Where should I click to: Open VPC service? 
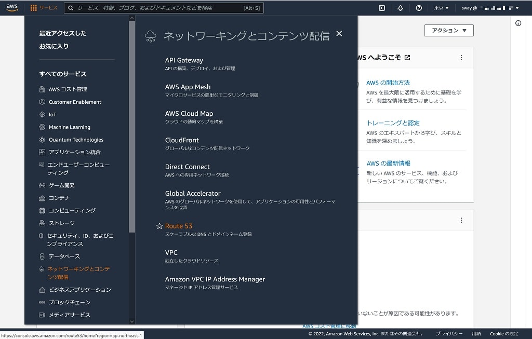171,252
